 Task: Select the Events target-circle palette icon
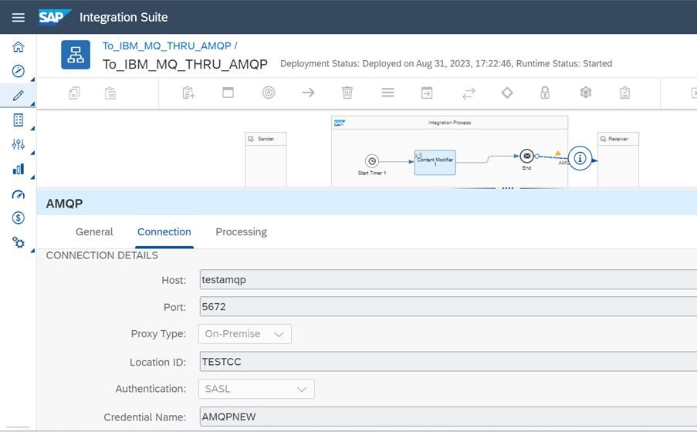tap(269, 93)
